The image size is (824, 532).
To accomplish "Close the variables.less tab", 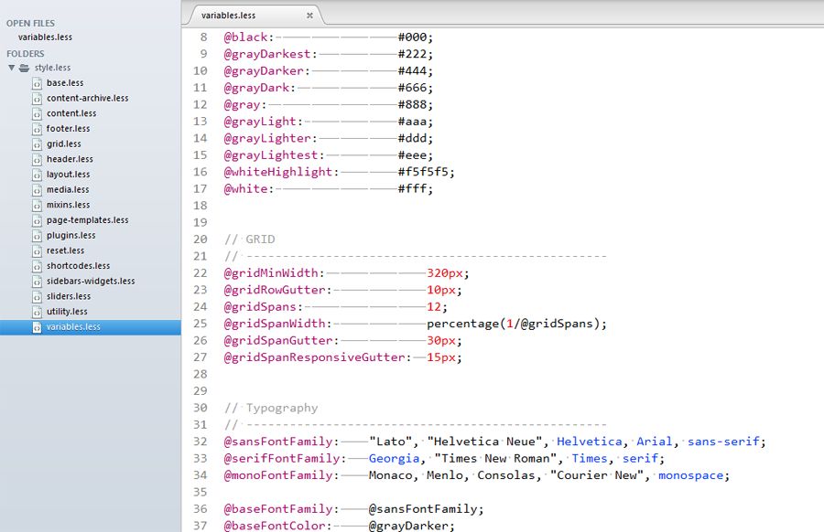I will (x=309, y=16).
